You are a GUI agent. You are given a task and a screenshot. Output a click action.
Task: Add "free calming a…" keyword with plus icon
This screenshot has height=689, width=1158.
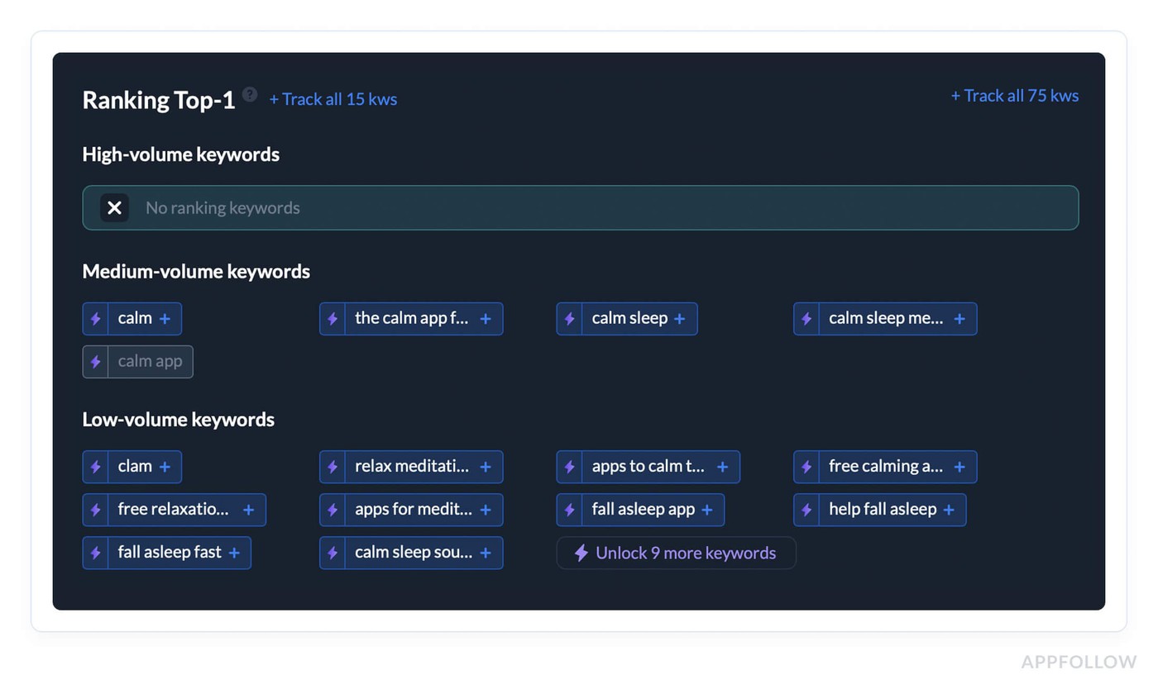pos(959,467)
